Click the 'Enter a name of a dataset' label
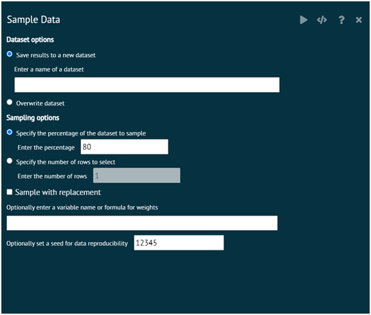371x315 pixels. point(49,69)
